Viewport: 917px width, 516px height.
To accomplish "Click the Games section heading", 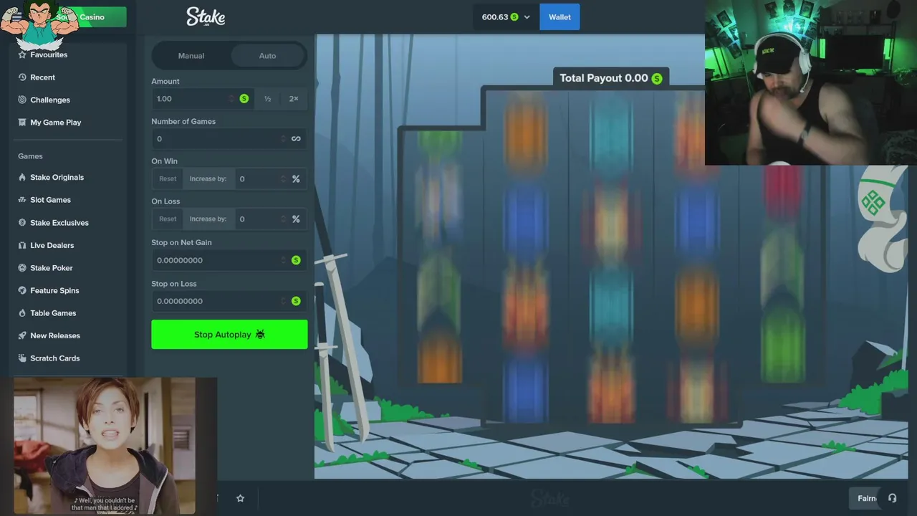I will point(30,156).
